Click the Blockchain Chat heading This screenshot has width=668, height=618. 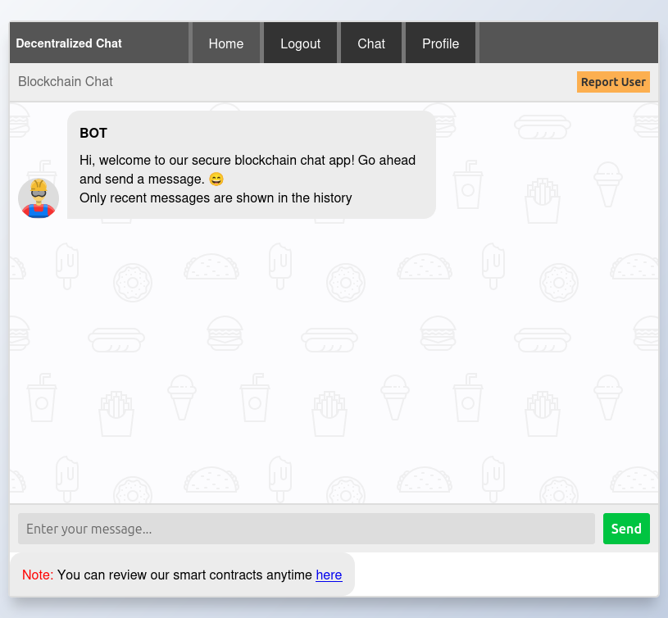[66, 82]
